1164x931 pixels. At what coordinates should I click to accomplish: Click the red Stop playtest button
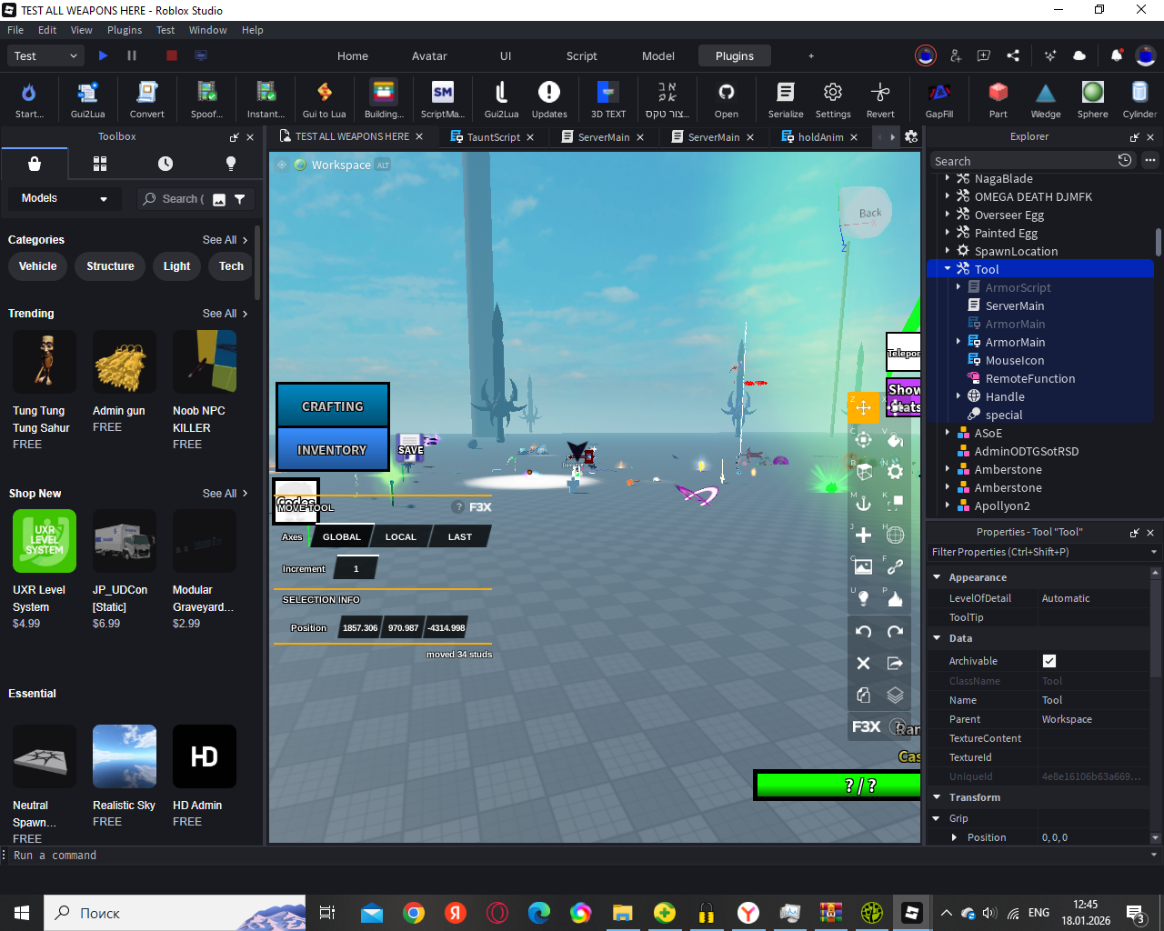[x=172, y=55]
